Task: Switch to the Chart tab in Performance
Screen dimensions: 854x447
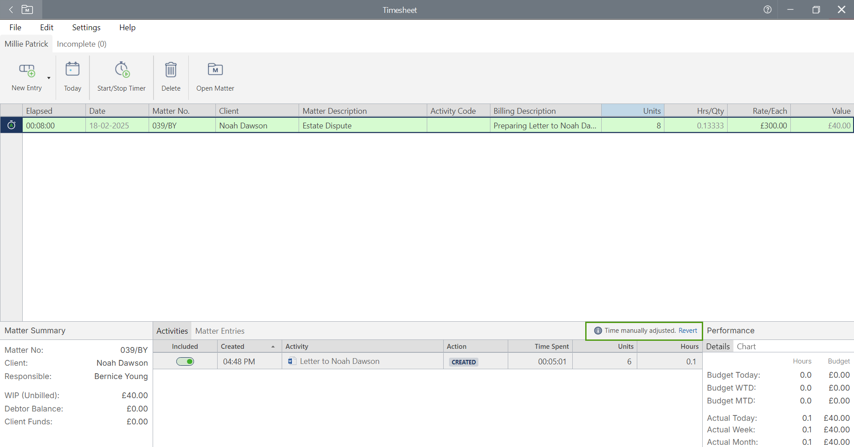Action: [x=746, y=347]
